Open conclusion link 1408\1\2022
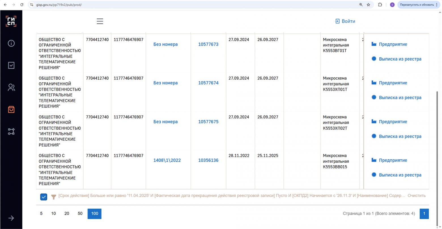 tap(167, 160)
